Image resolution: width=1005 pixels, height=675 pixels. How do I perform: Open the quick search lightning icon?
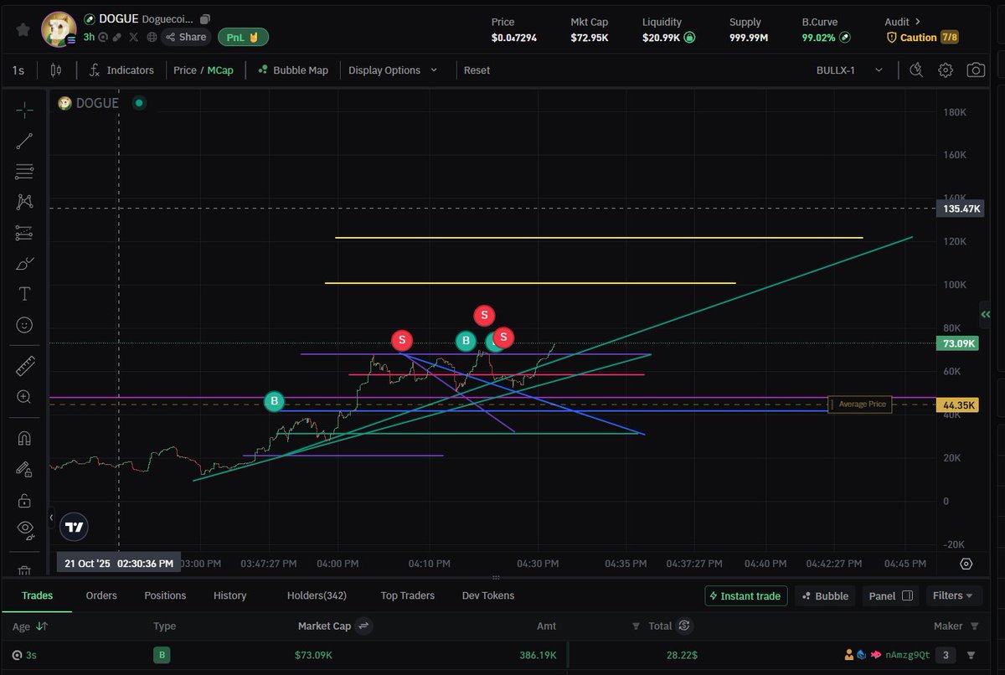pyautogui.click(x=916, y=70)
